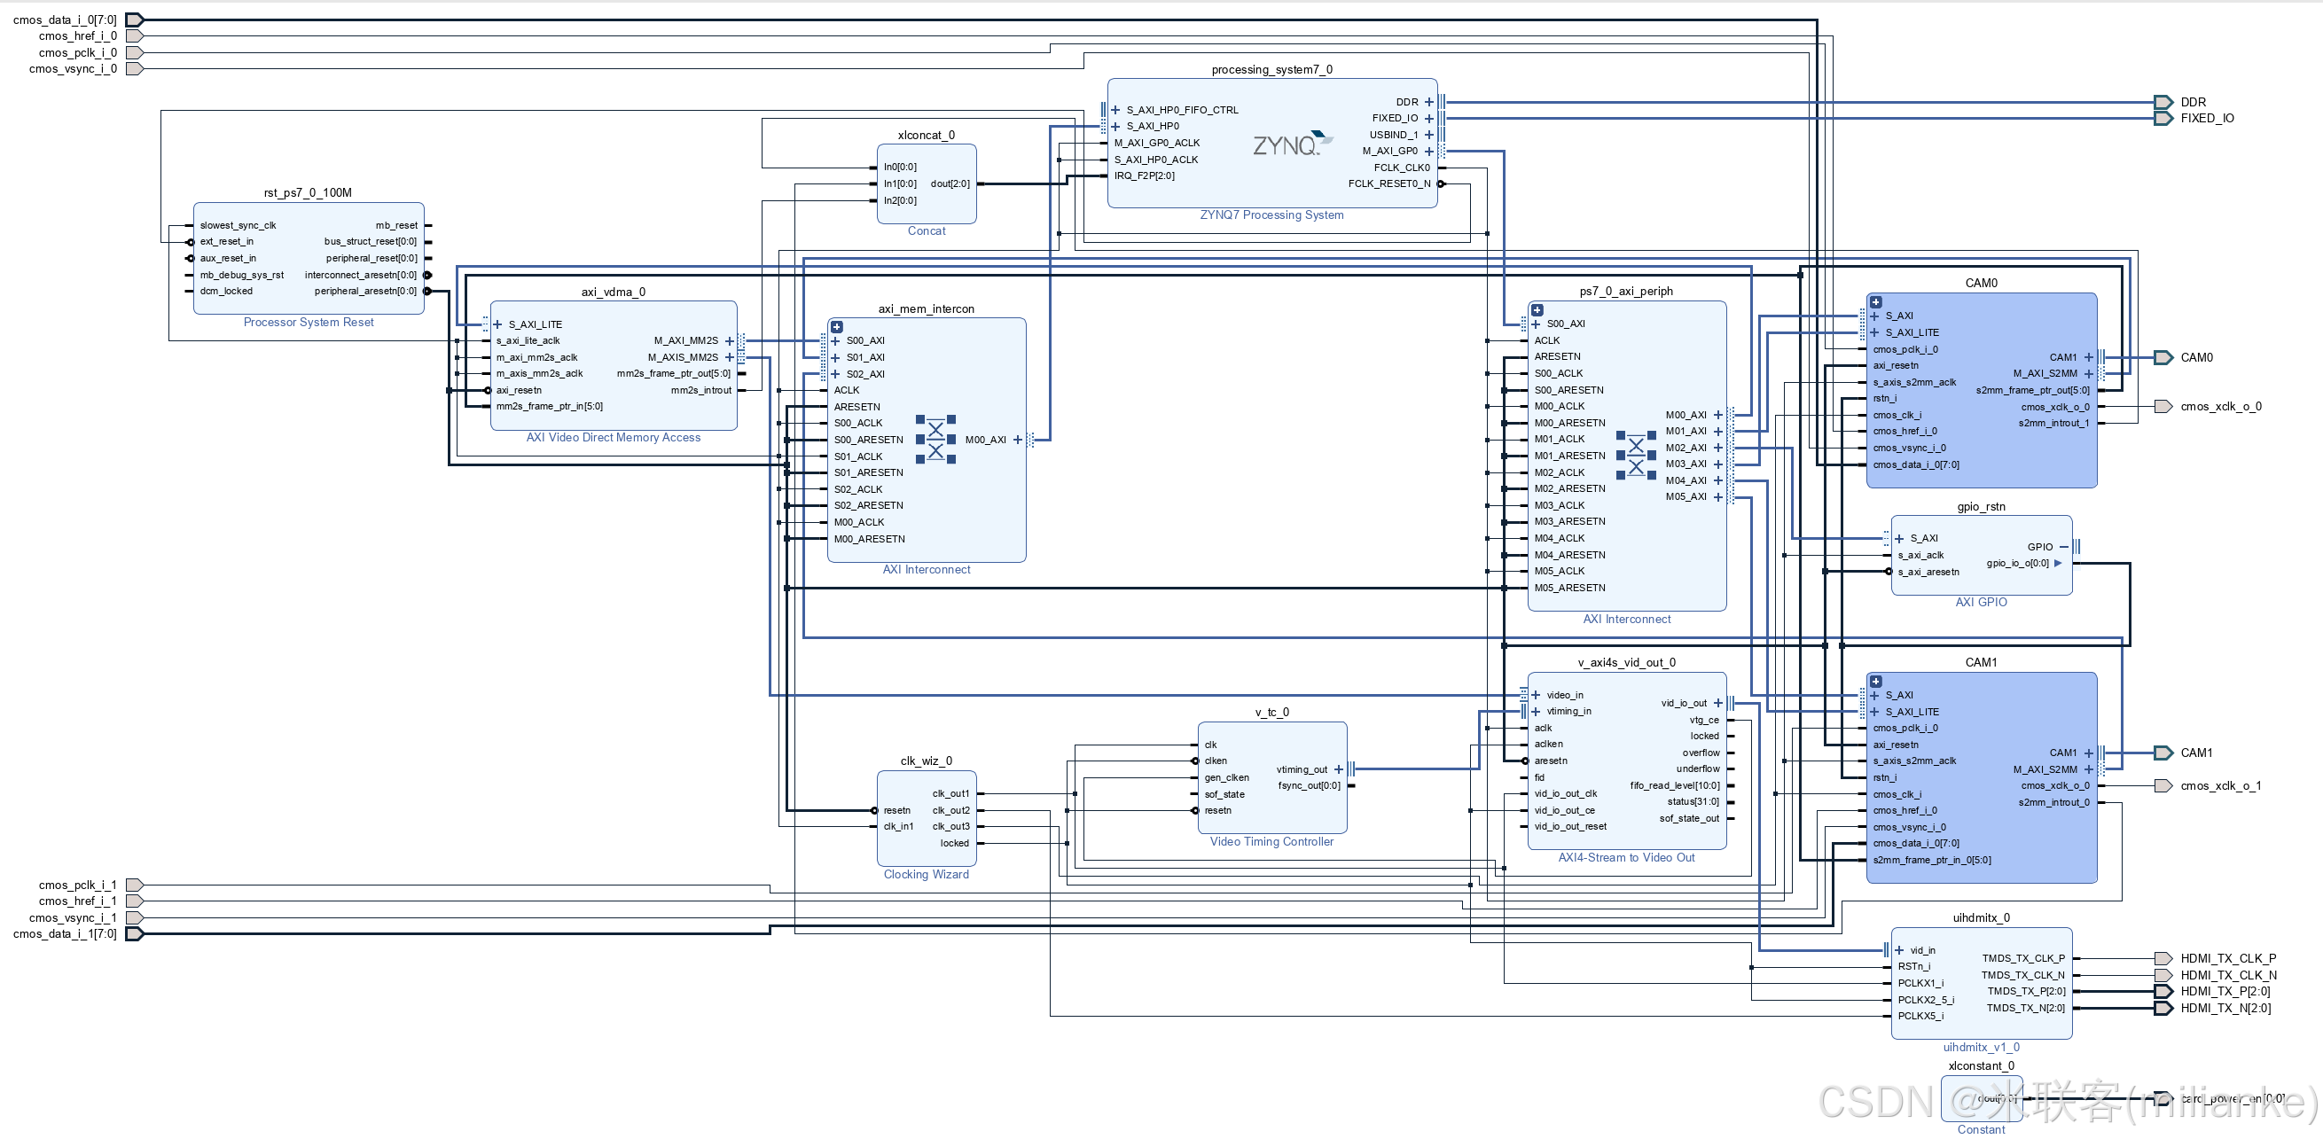Select the cmos_xclk_o_0 output port icon

pos(2163,406)
